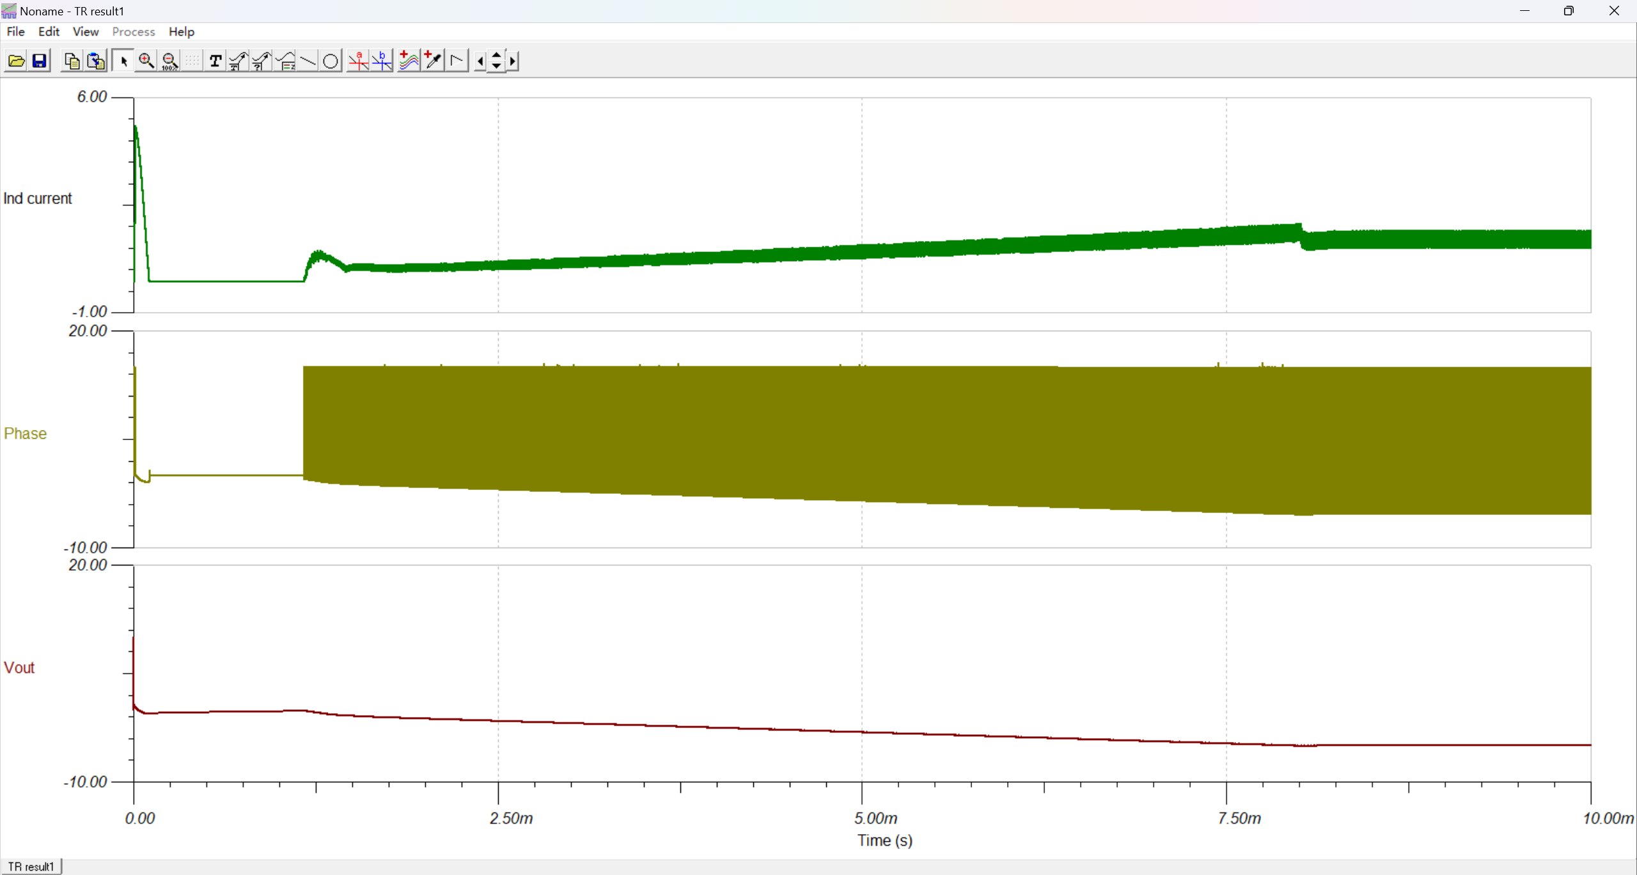Select the Phase curve label
The height and width of the screenshot is (875, 1637).
(x=26, y=434)
